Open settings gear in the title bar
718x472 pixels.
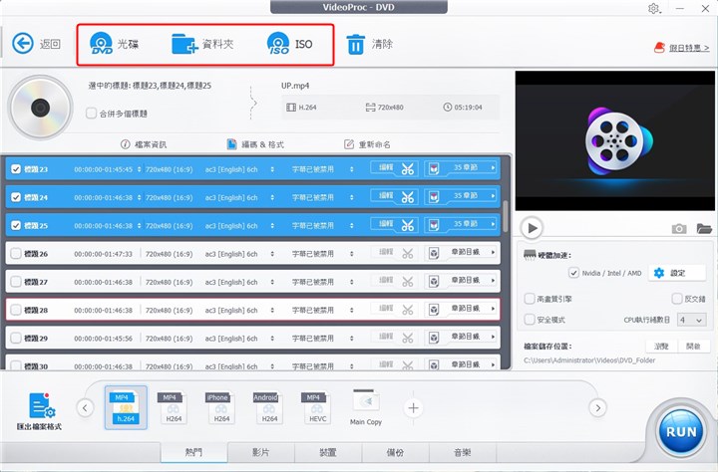tap(653, 8)
